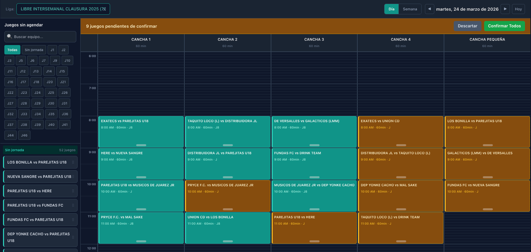531x252 pixels.
Task: Open game PRYCE F.C. vs MUSICOS DE JUAREZ JR
Action: click(228, 196)
